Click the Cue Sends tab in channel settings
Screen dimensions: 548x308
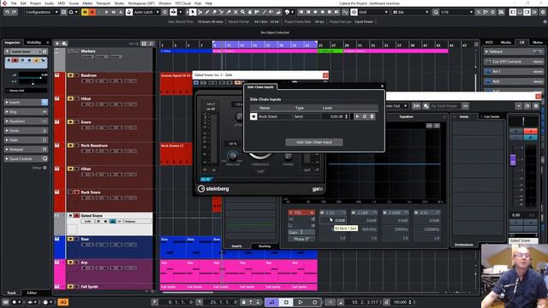(491, 116)
